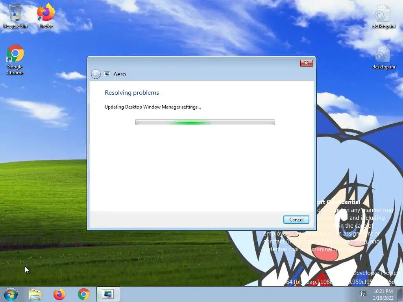Click the Resolving problems progress bar
This screenshot has width=403, height=302.
click(x=205, y=122)
